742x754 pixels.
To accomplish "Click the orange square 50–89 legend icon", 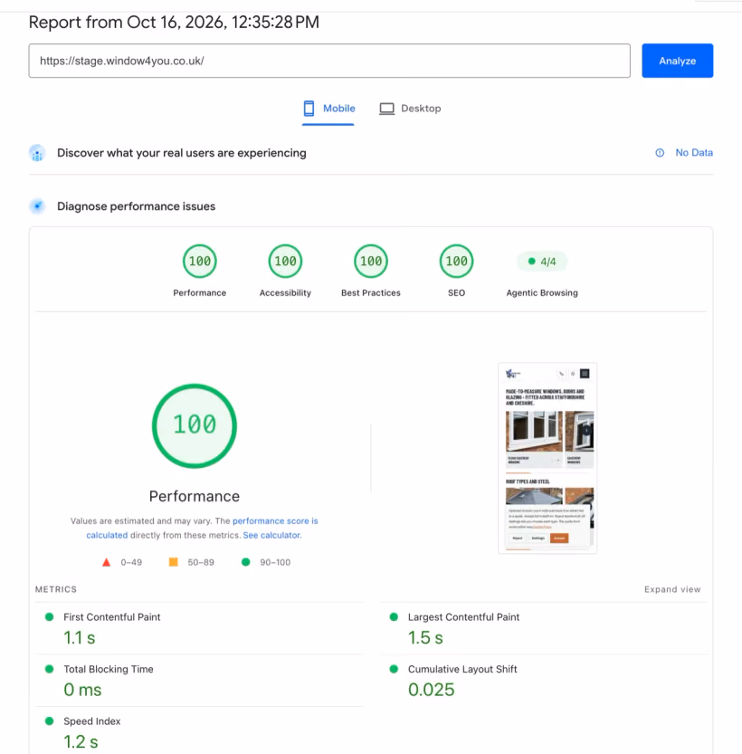I will pyautogui.click(x=174, y=561).
